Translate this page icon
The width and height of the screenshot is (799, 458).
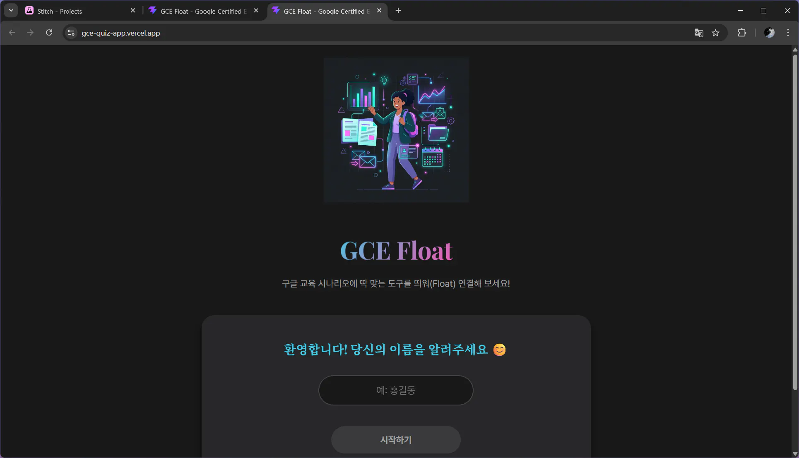pyautogui.click(x=699, y=33)
